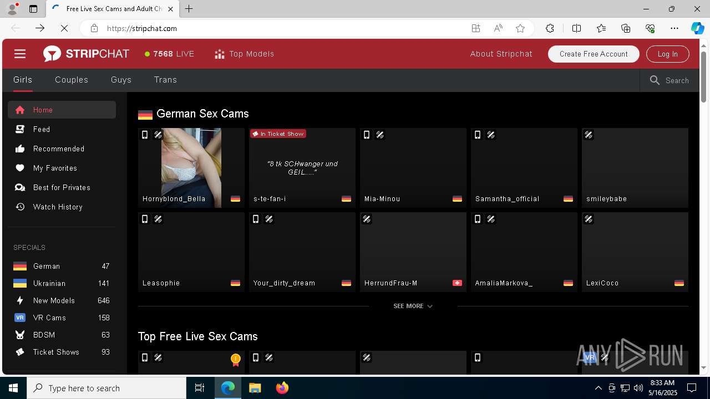710x399 pixels.
Task: Open Recommended in the sidebar
Action: [x=62, y=149]
